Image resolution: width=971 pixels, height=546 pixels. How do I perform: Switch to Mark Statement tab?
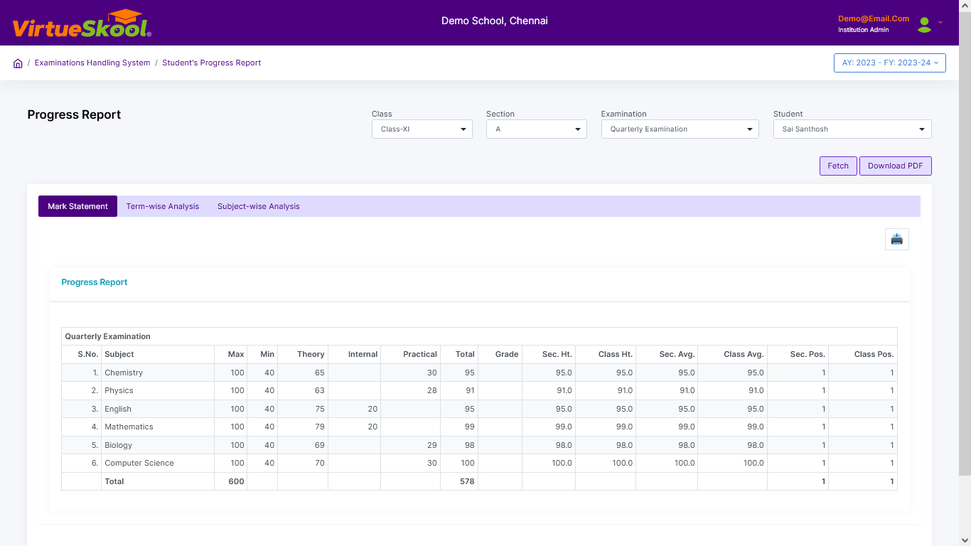tap(77, 206)
